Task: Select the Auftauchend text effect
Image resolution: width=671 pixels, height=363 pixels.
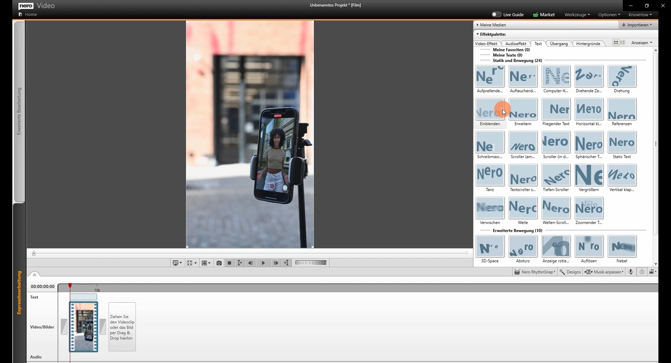Action: (x=523, y=76)
